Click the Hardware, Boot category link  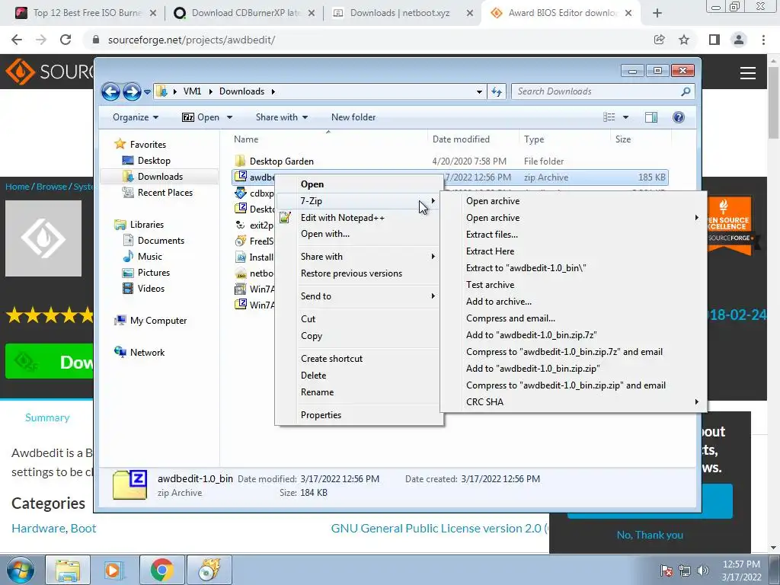[x=54, y=529]
